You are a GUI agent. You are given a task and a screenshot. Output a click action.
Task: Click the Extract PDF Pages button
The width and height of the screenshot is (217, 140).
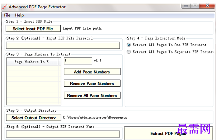[168, 133]
